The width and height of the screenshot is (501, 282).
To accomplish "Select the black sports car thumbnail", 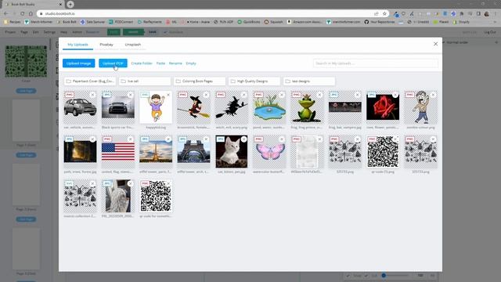I will tap(118, 107).
